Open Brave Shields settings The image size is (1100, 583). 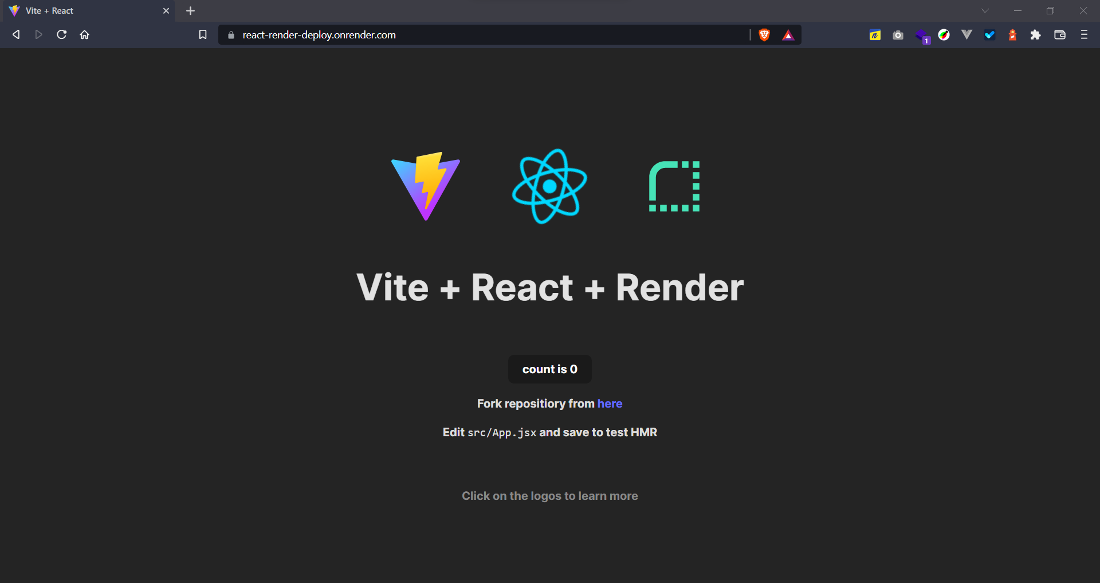click(x=764, y=34)
